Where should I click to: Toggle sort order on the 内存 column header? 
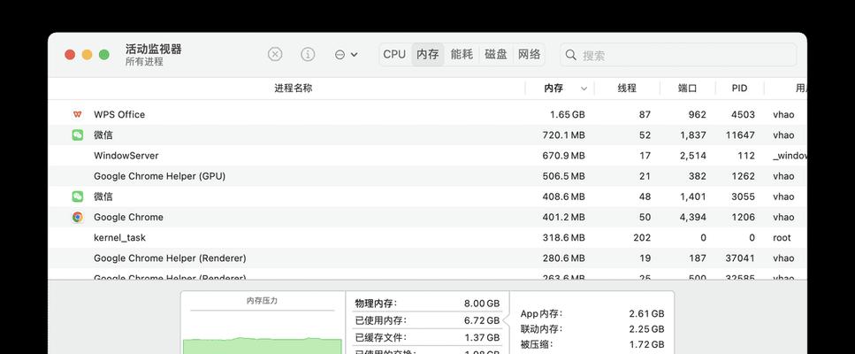pyautogui.click(x=560, y=88)
